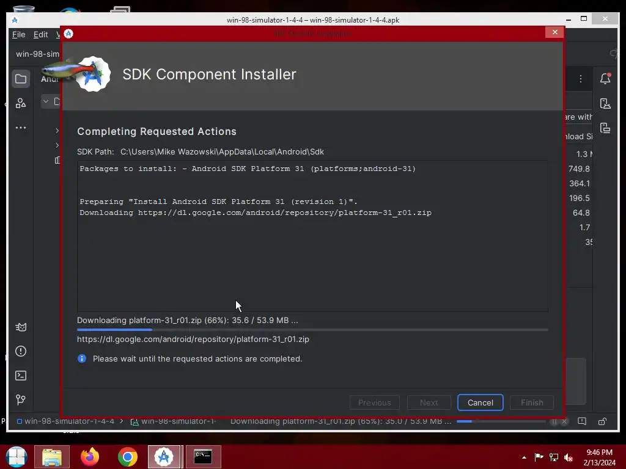626x469 pixels.
Task: Click the 364.1 size value in background list
Action: pos(580,183)
